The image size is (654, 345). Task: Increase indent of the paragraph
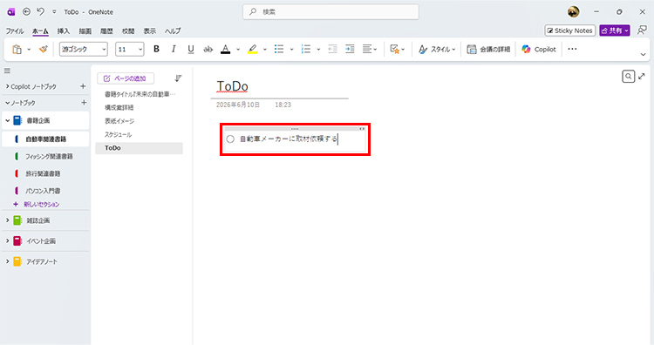coord(350,49)
